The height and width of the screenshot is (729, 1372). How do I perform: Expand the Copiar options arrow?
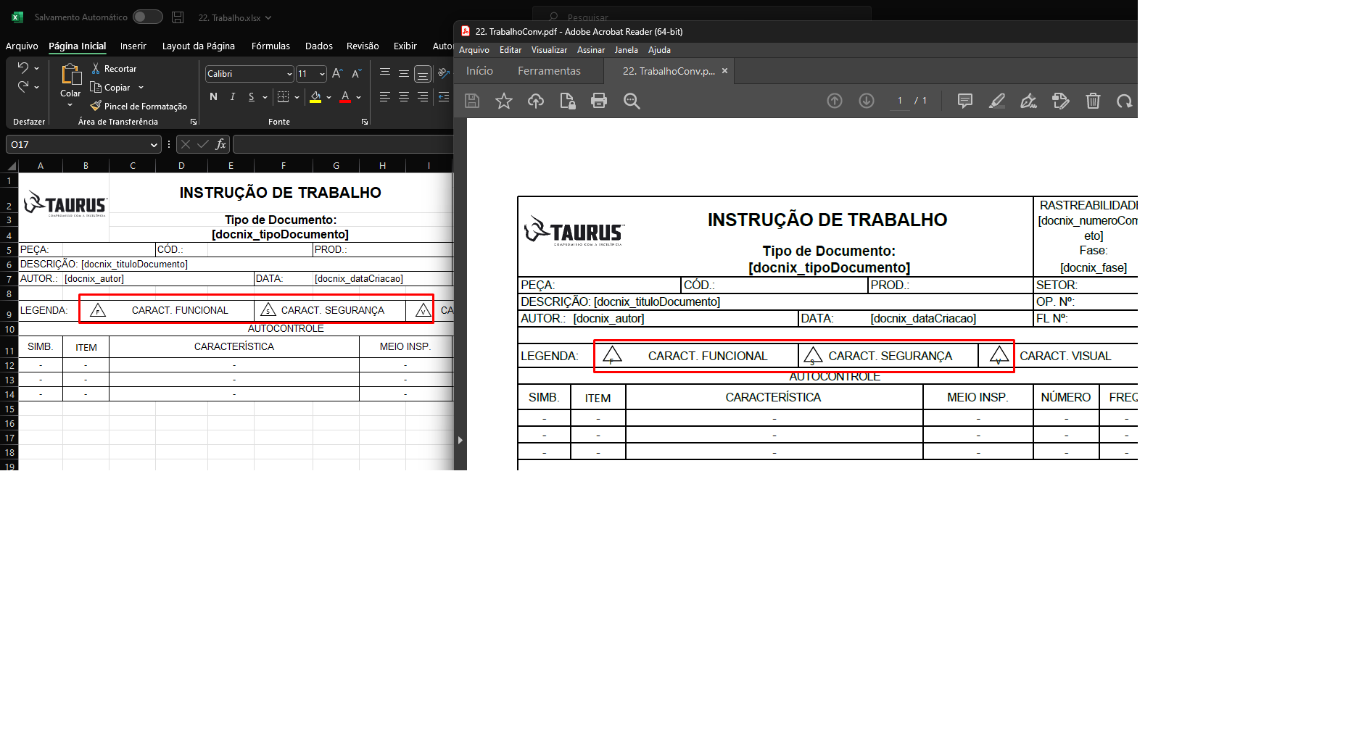[141, 88]
